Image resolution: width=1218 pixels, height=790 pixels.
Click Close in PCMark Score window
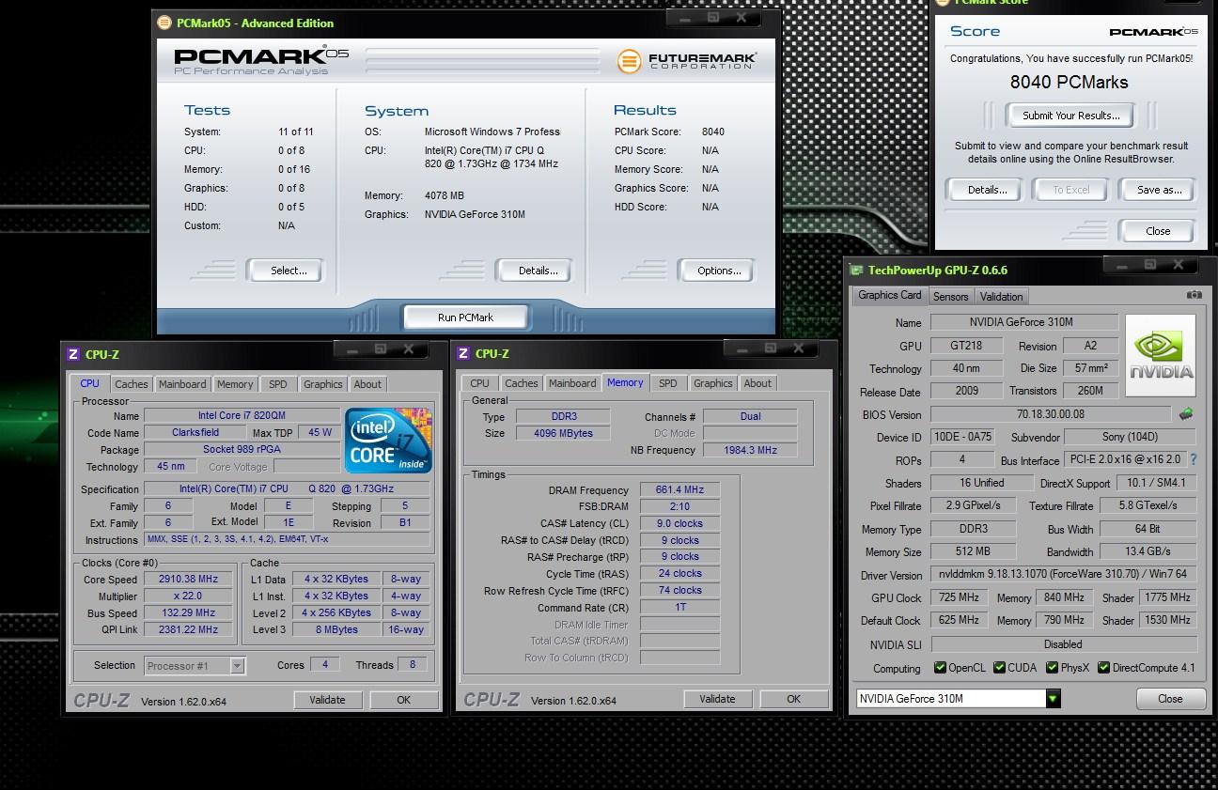click(1158, 231)
